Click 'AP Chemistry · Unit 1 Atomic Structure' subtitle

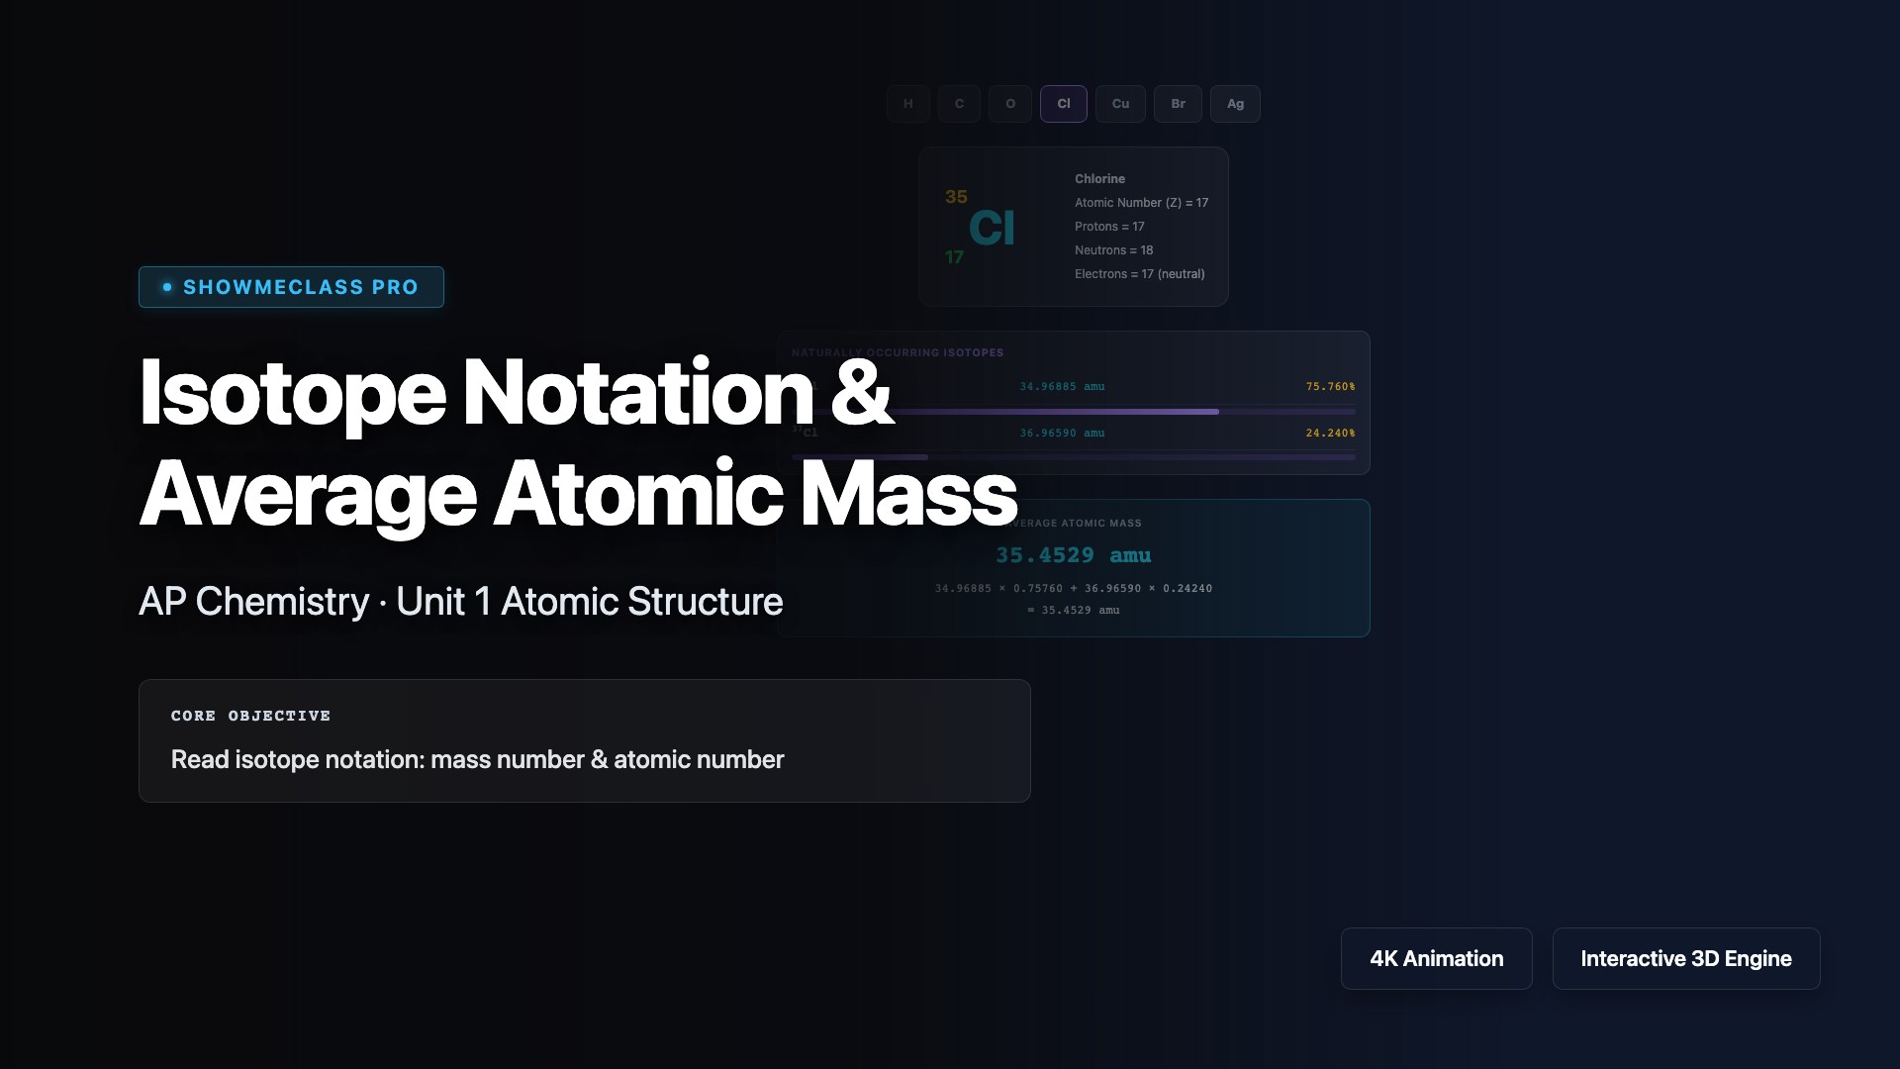tap(460, 602)
